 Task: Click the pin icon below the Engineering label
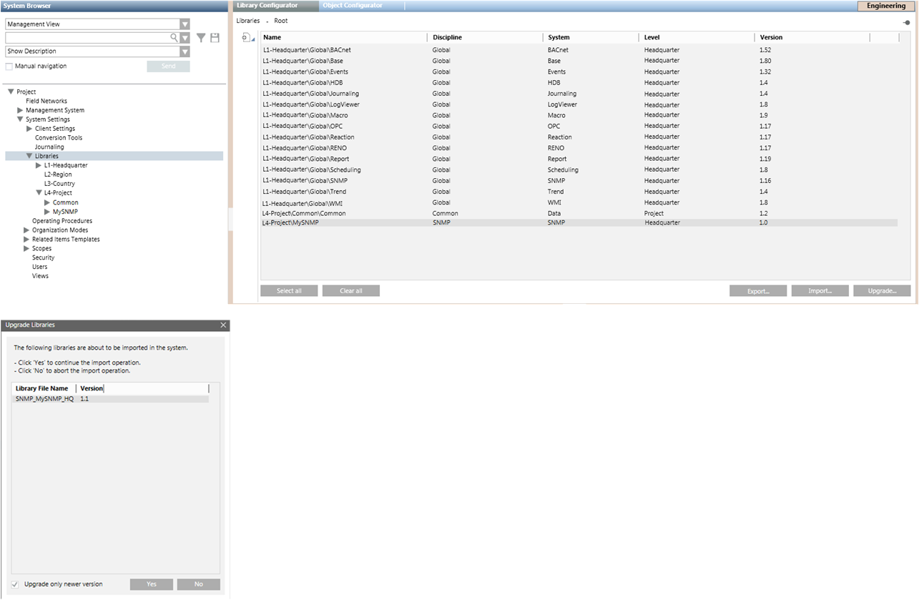(x=907, y=22)
